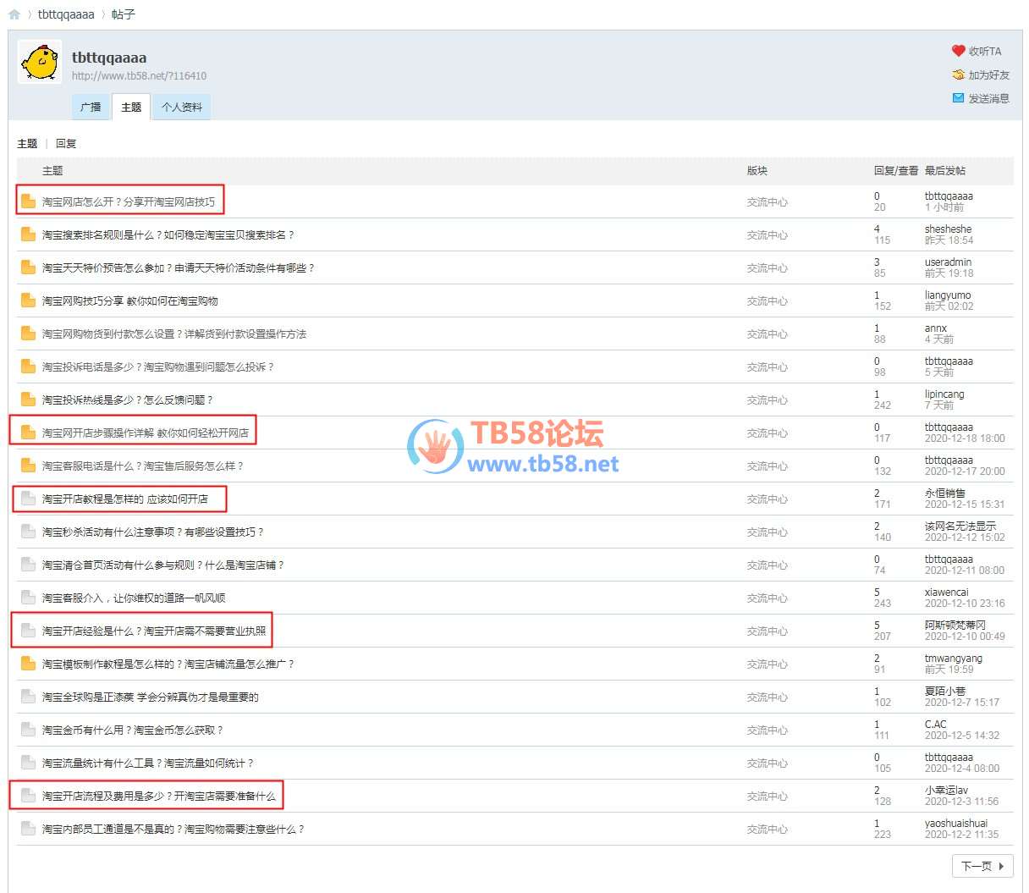Go to next page with 下一页 button

point(982,866)
